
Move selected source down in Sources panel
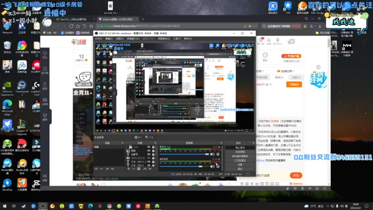pyautogui.click(x=150, y=169)
